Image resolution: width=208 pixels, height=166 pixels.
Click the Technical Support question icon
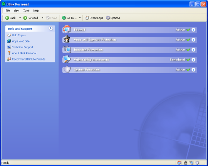pos(9,47)
